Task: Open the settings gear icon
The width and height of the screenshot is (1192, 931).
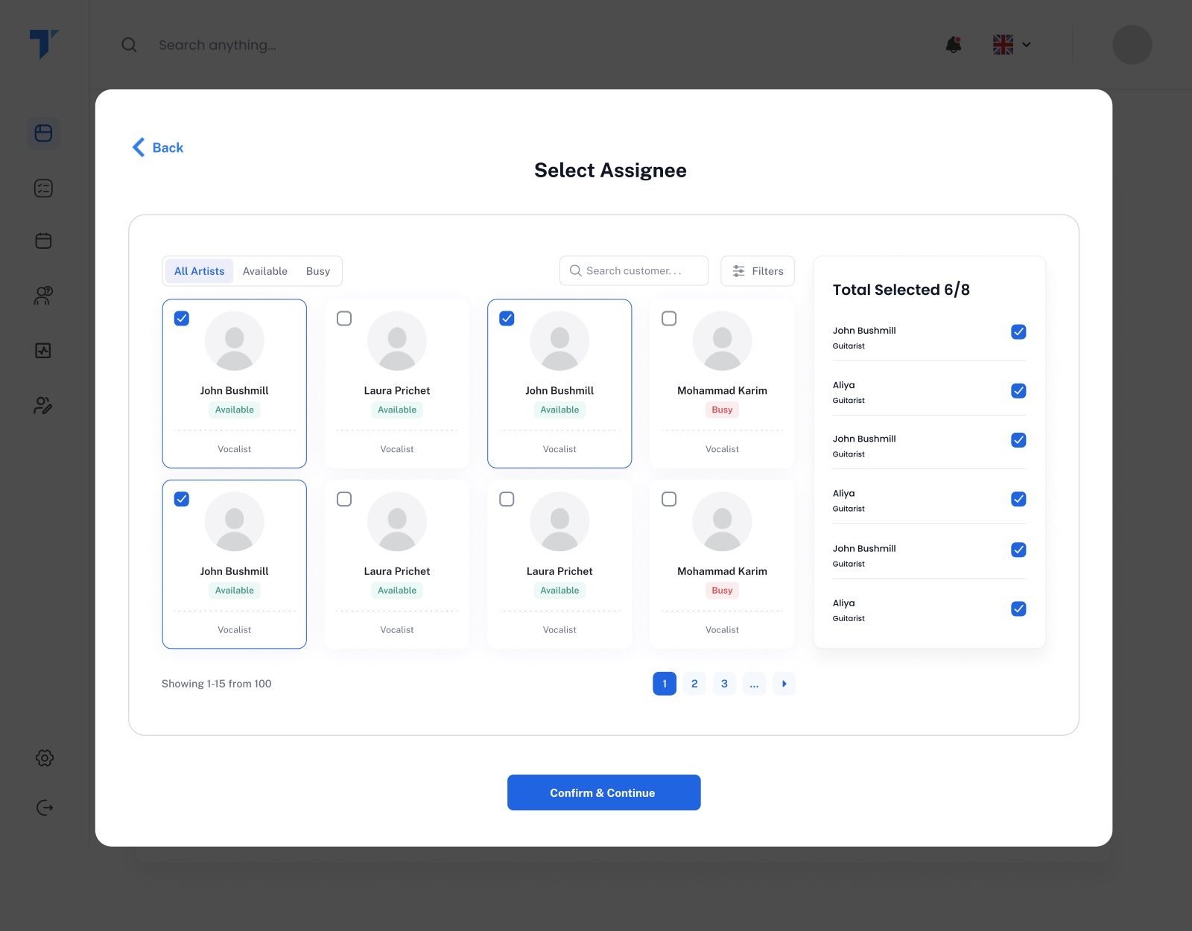Action: (x=45, y=758)
